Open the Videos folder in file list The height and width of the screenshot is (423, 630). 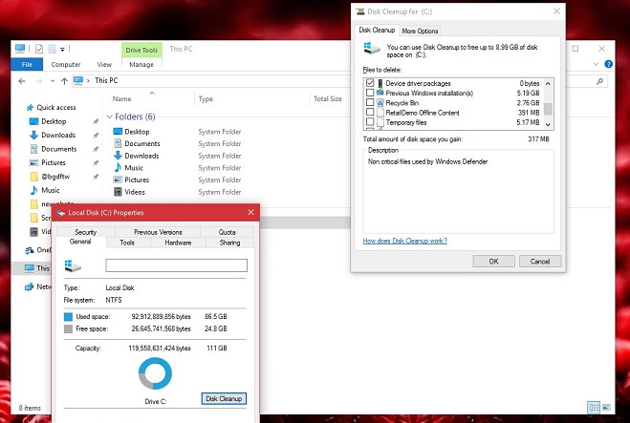click(135, 192)
